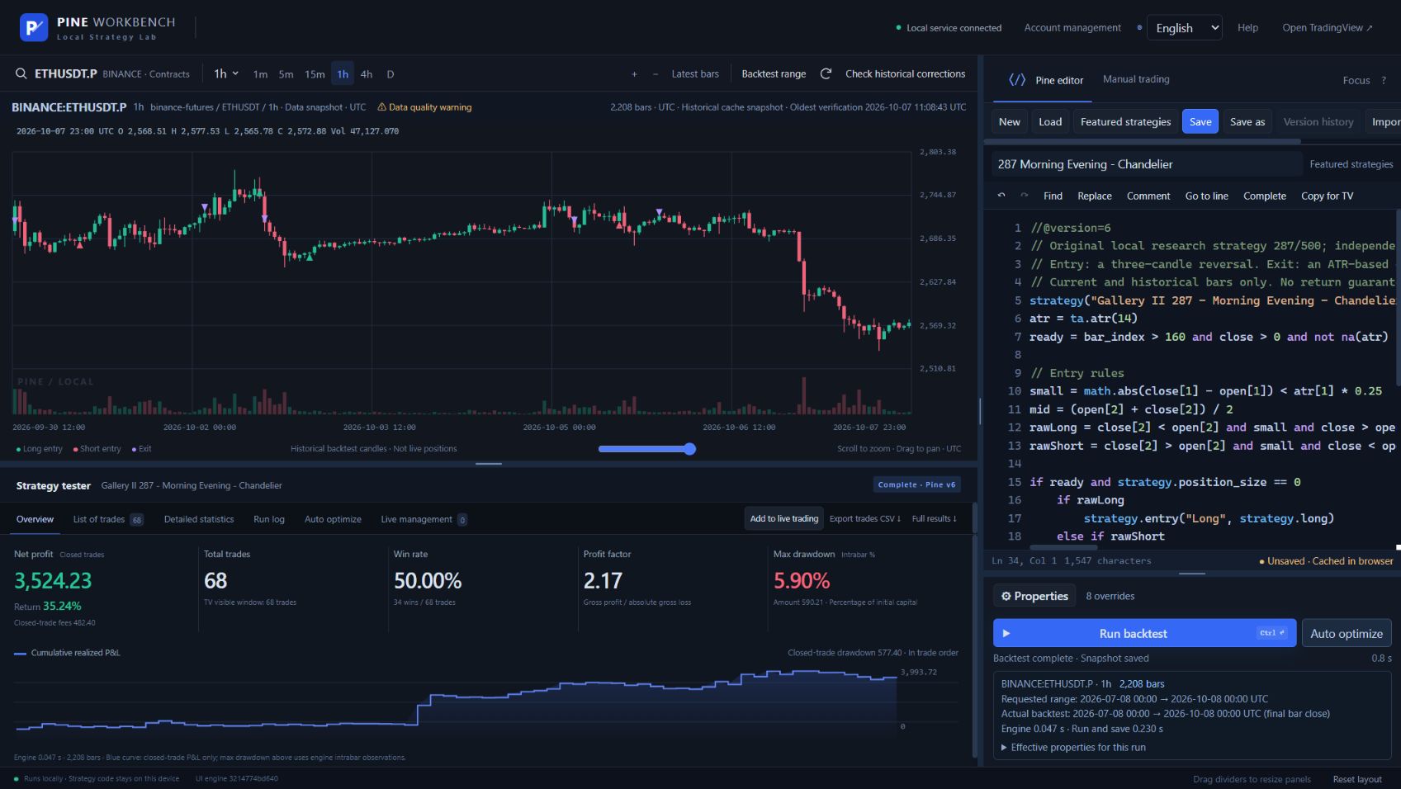Click the Pine Workbench logo icon
1401x789 pixels.
33,28
